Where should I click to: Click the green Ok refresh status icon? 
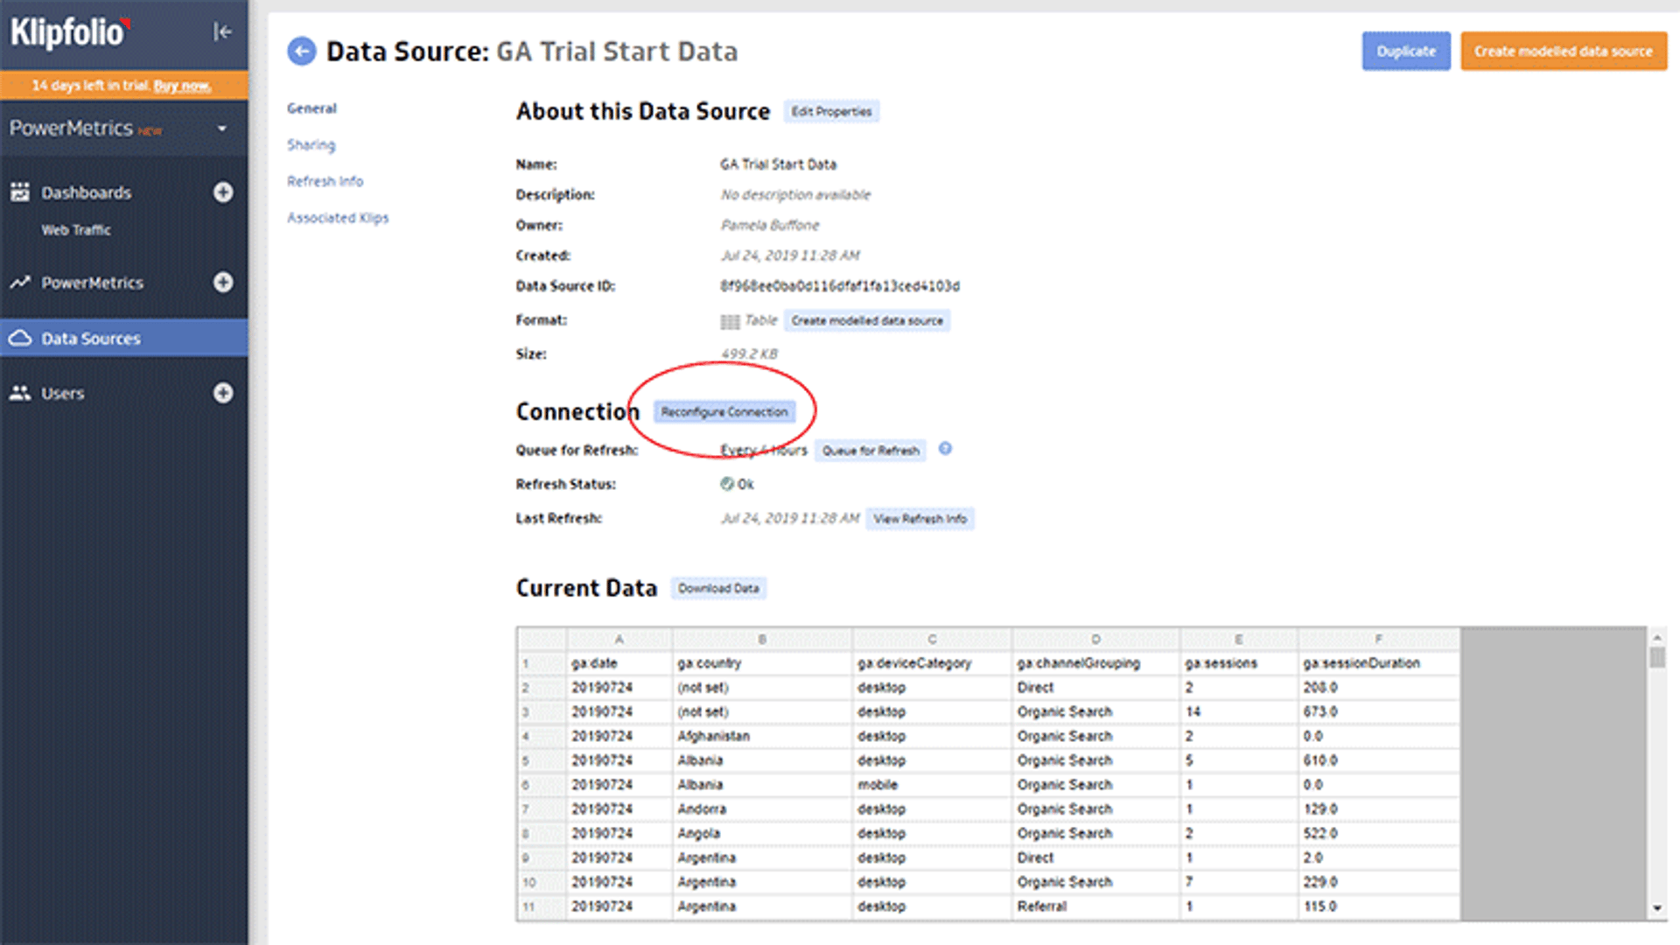pos(727,484)
